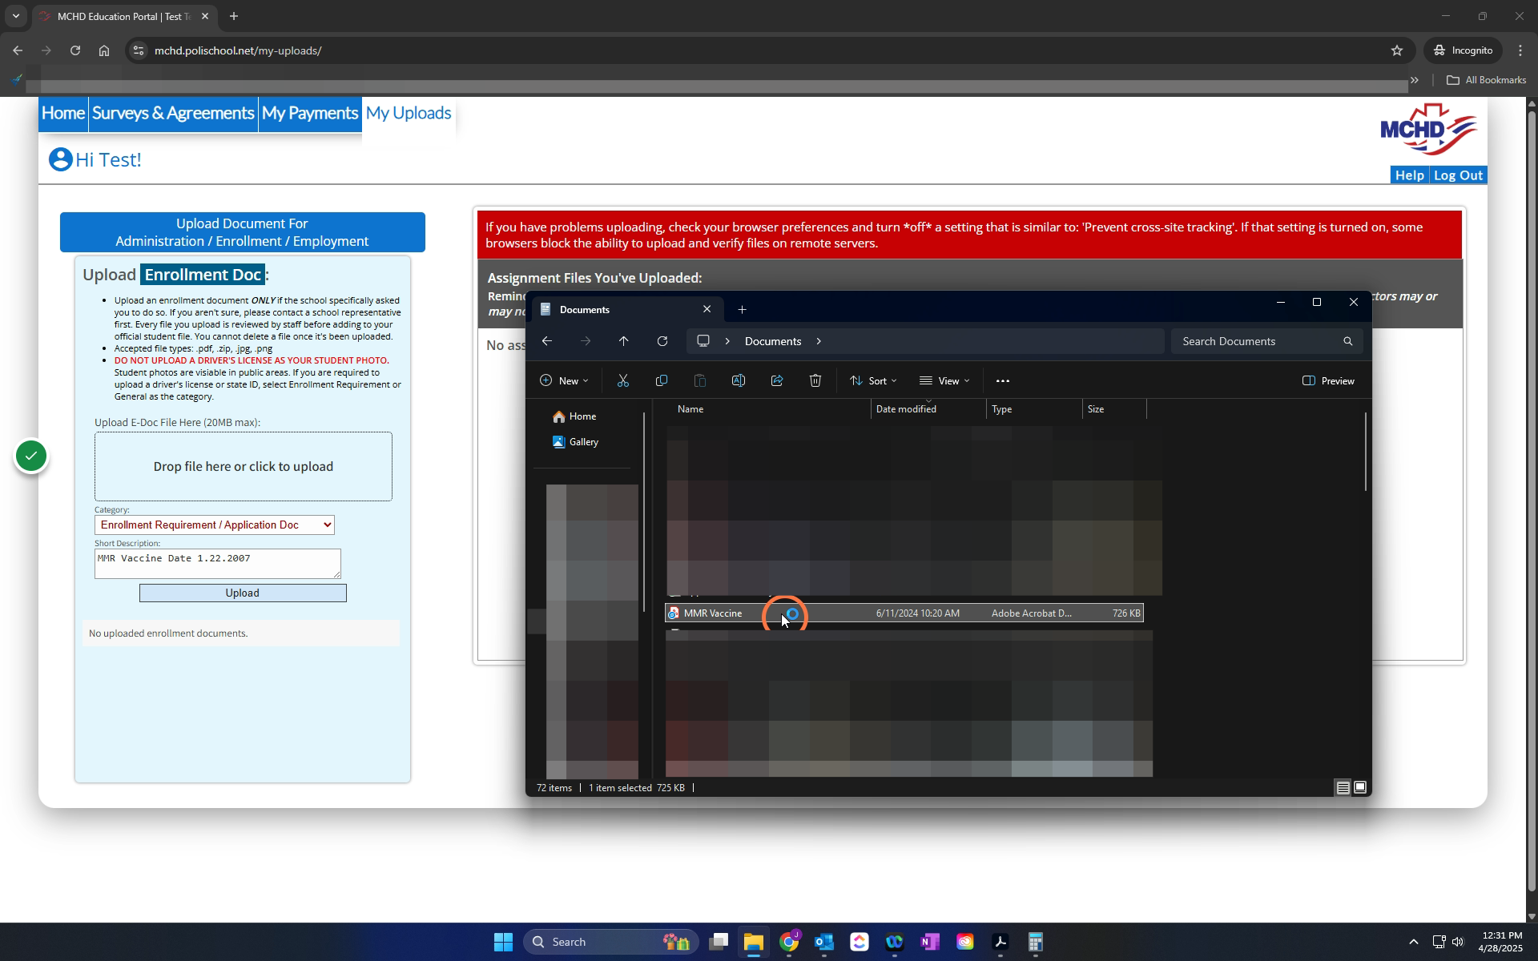Sort files by Date modified column header
This screenshot has width=1538, height=961.
coord(928,409)
